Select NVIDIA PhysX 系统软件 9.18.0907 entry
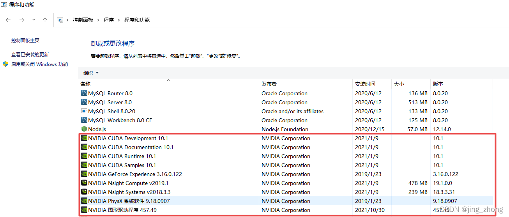The image size is (509, 217). 129,201
